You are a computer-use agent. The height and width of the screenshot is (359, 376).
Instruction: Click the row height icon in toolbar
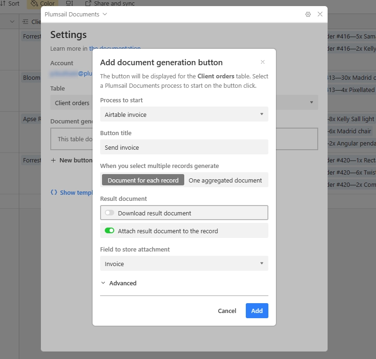(x=69, y=3)
